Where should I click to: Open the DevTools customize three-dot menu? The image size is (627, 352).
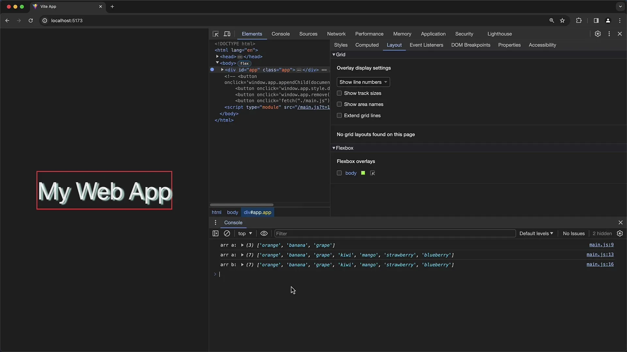(609, 34)
